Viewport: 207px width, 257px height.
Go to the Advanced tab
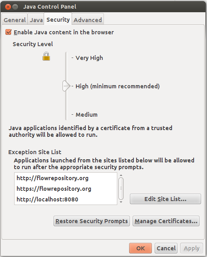tap(88, 20)
